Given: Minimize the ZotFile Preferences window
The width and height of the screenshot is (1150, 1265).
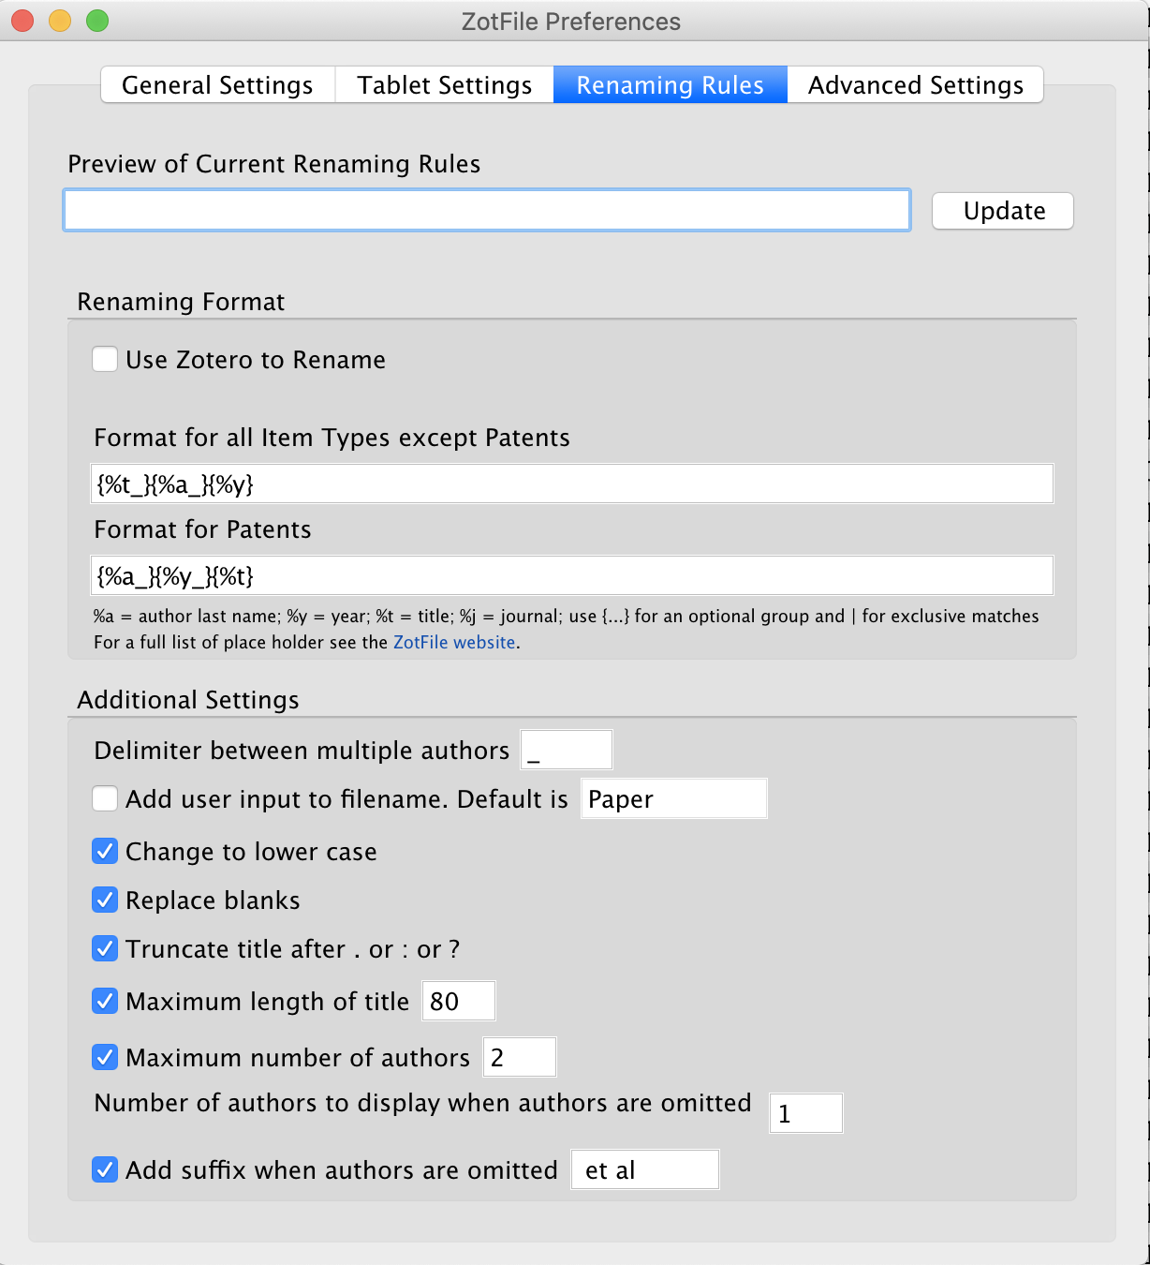Looking at the screenshot, I should tap(60, 21).
